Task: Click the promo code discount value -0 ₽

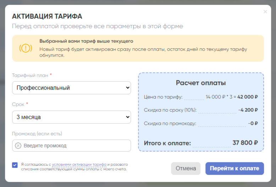Action: point(253,123)
